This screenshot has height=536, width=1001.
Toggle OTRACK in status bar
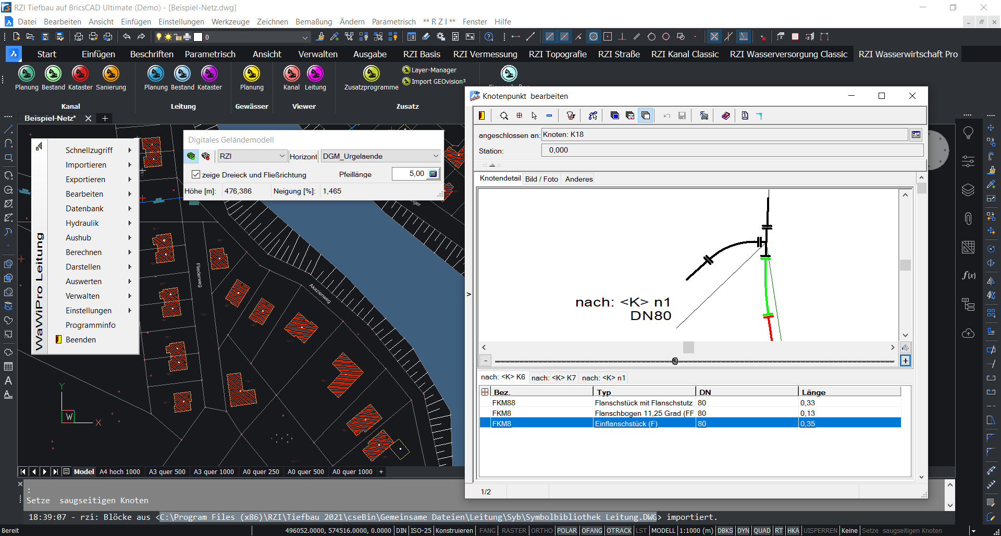619,530
